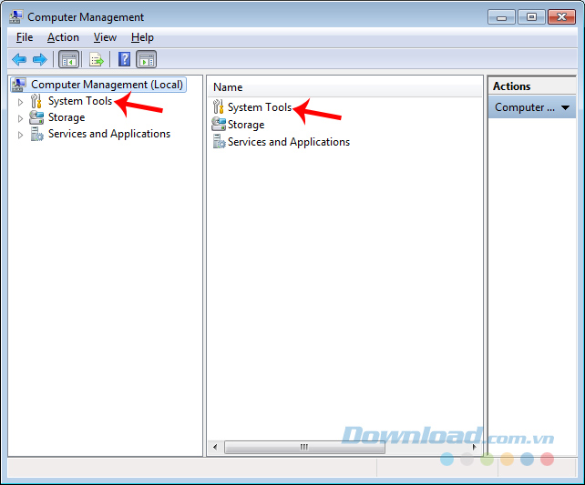The height and width of the screenshot is (485, 585).
Task: Click the horizontal scrollbar thumb
Action: click(x=304, y=447)
